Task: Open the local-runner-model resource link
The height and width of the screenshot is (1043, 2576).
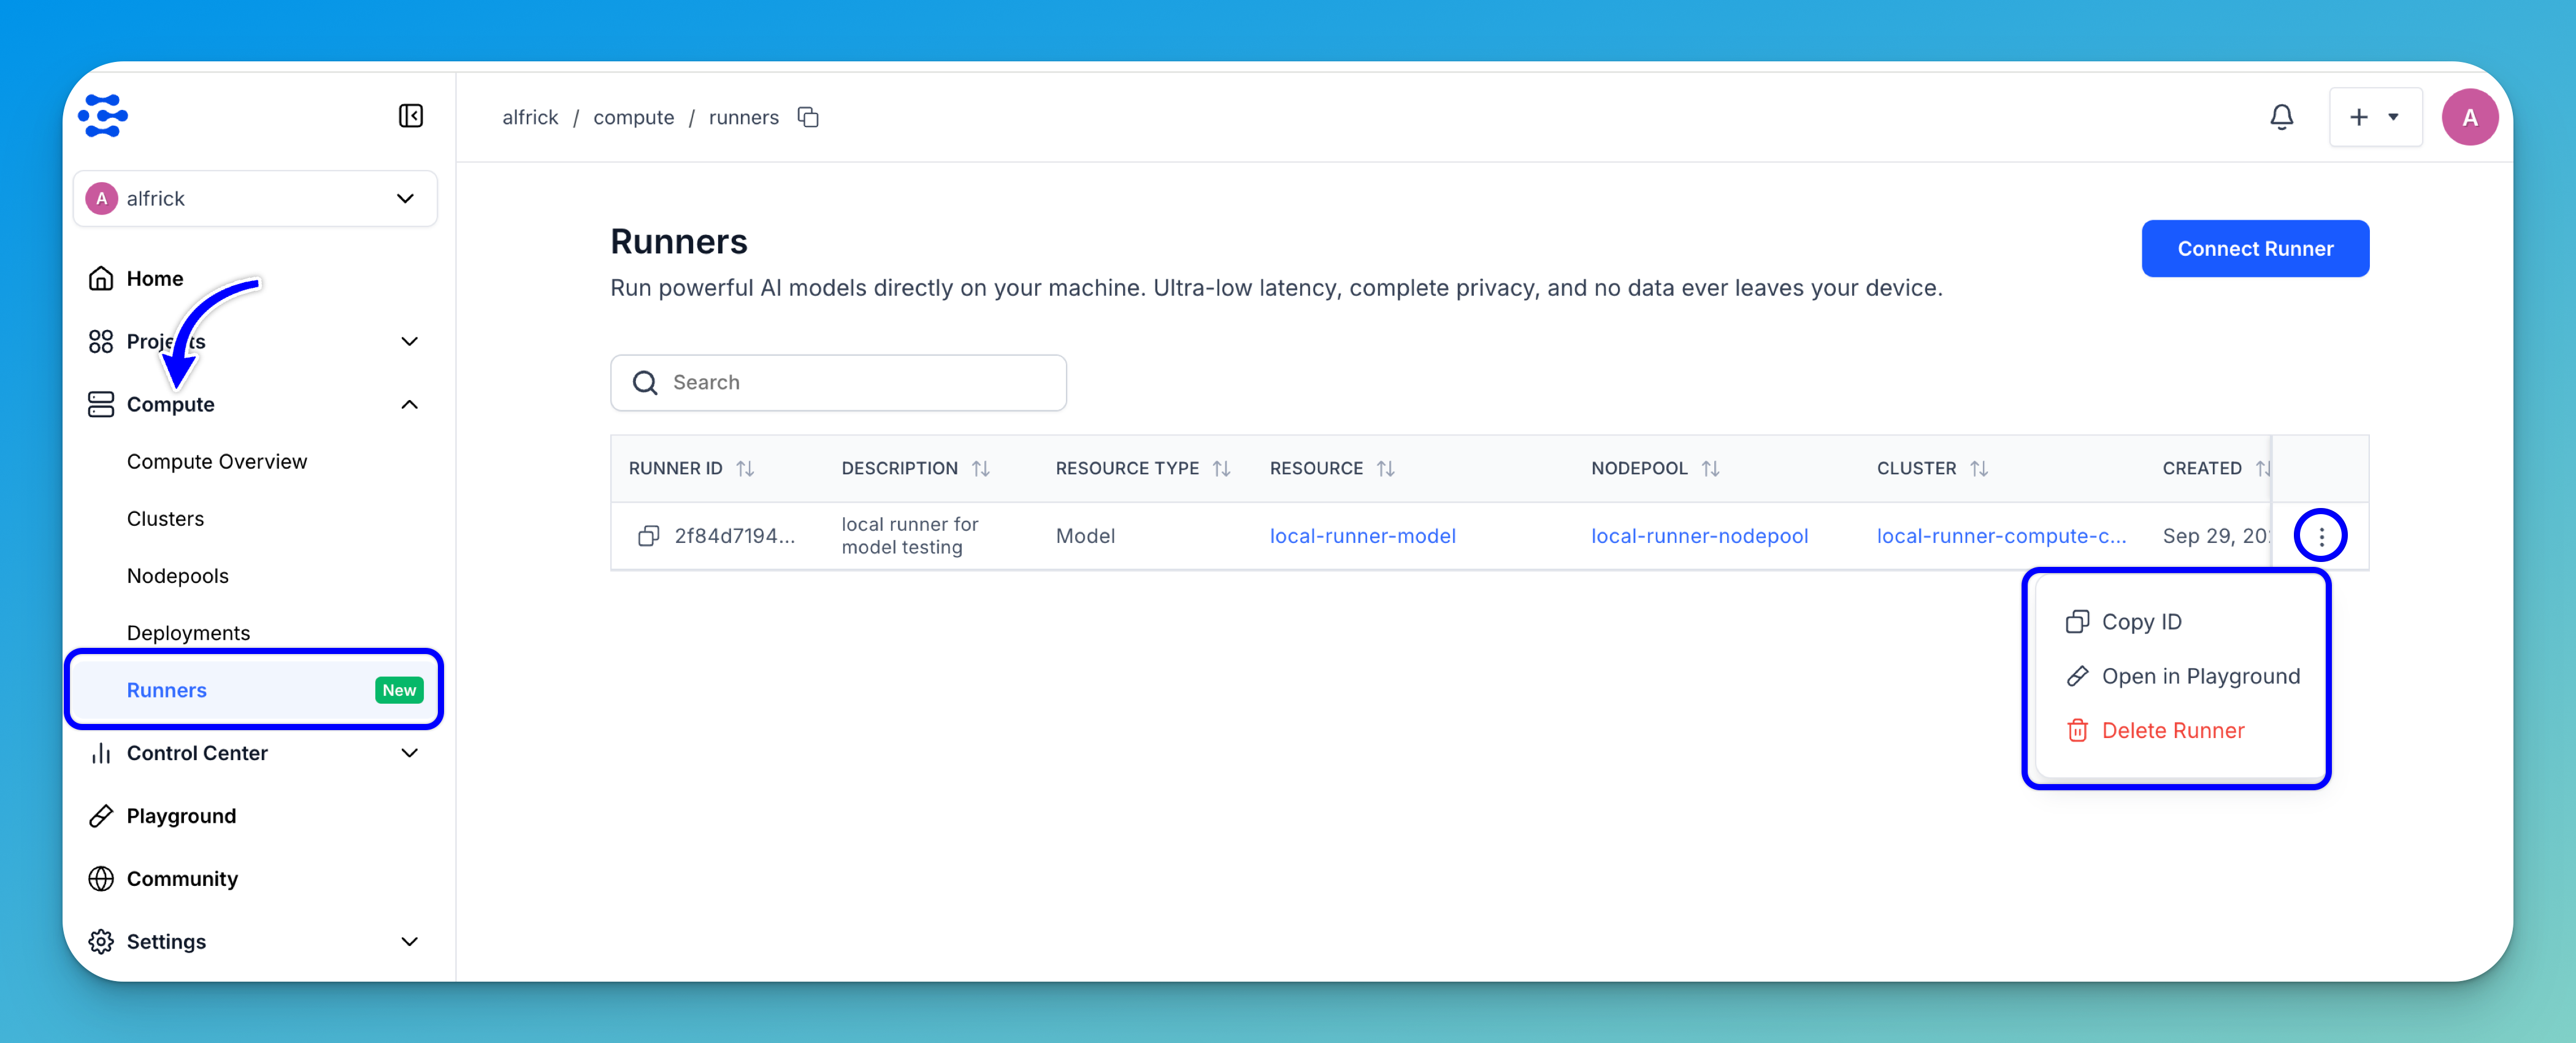Action: pos(1362,536)
